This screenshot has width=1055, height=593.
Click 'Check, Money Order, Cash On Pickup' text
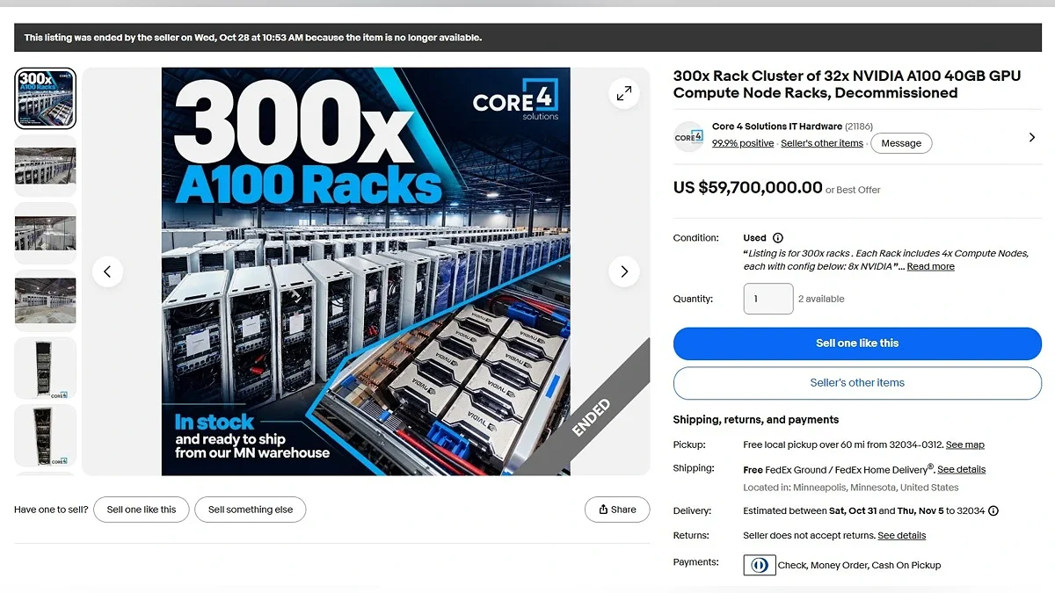[859, 565]
